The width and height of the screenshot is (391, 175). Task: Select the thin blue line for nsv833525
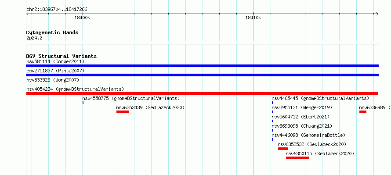pos(202,84)
